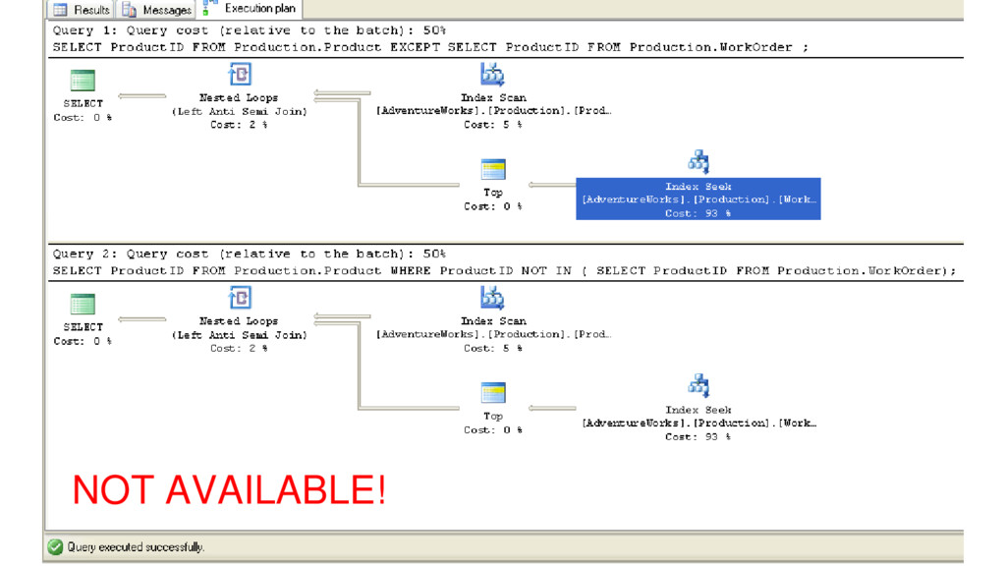This screenshot has height=566, width=1006.
Task: Click the SELECT operator icon in Query 1
Action: pyautogui.click(x=83, y=81)
